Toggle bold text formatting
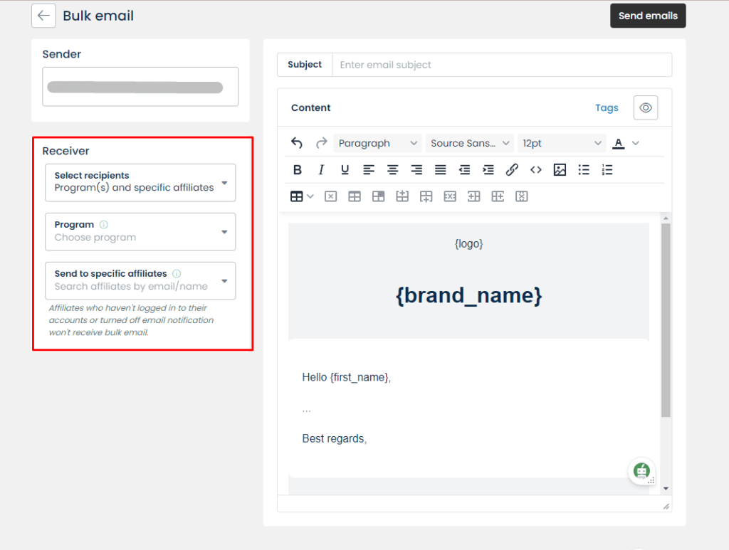Screen dimensions: 729x550 point(298,170)
